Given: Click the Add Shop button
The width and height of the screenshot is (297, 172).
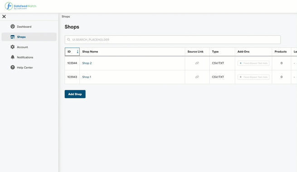Looking at the screenshot, I should 75,94.
